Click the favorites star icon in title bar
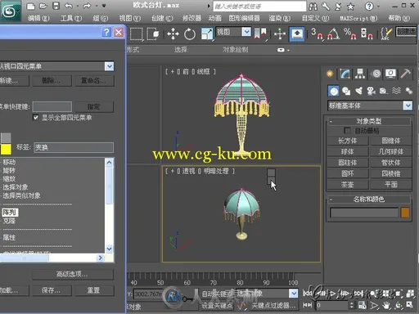Viewport: 419px width, 314px height. (x=350, y=6)
